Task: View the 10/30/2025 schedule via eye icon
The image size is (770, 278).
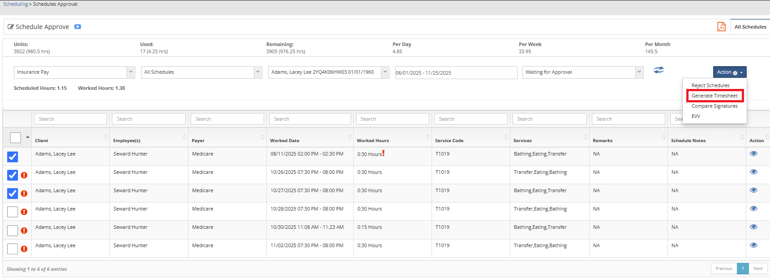Action: 753,227
